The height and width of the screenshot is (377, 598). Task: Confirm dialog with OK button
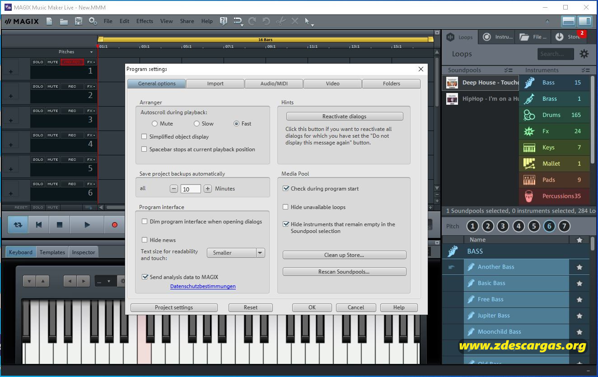(x=312, y=307)
